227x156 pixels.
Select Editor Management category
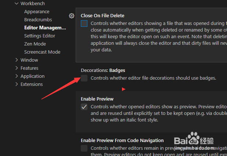click(x=45, y=28)
